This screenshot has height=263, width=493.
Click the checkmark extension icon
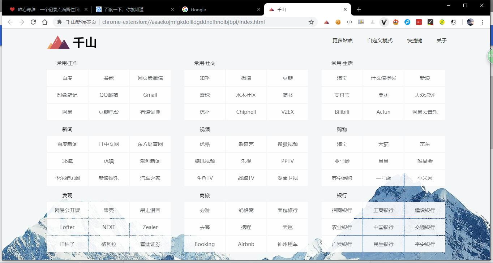coord(430,22)
